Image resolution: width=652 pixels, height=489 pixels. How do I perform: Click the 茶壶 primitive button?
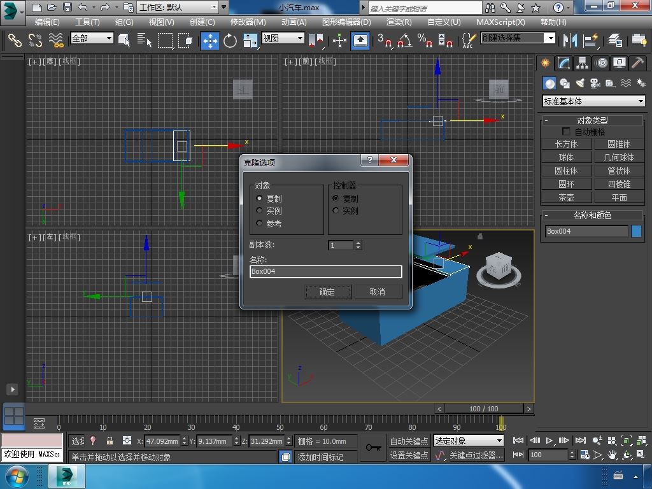point(566,197)
